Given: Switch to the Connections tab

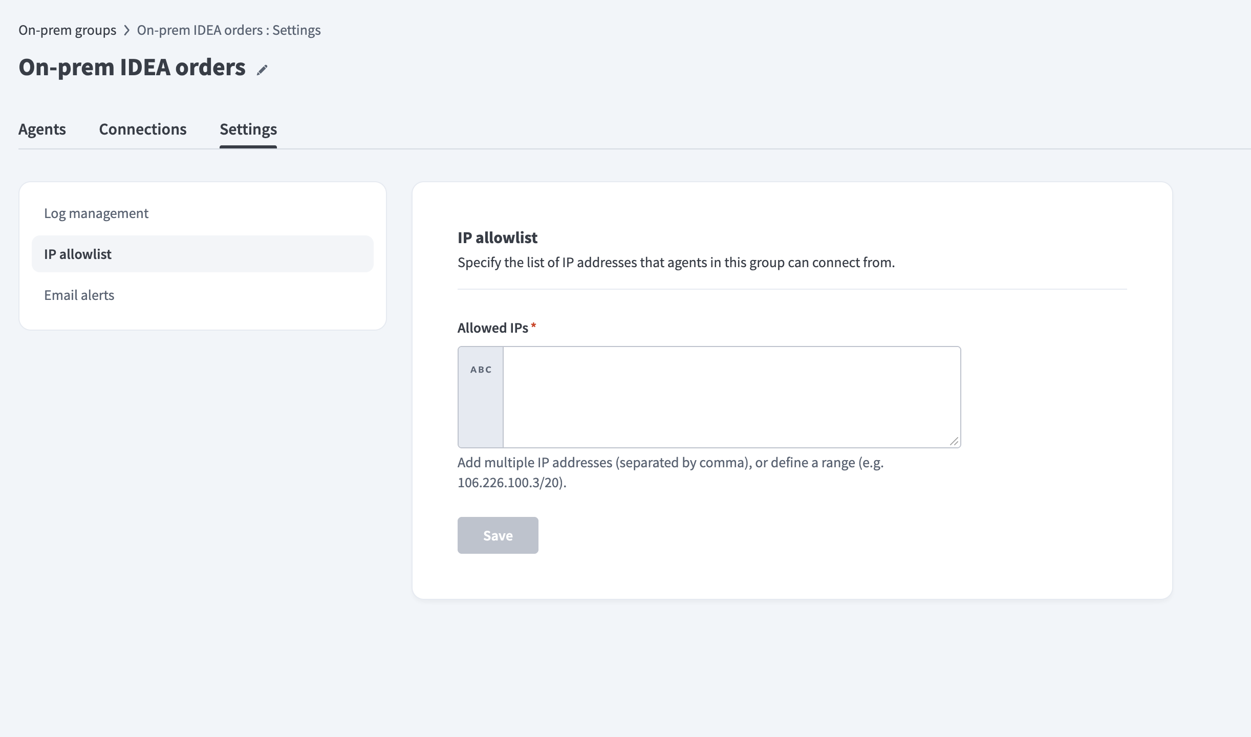Looking at the screenshot, I should pos(142,129).
